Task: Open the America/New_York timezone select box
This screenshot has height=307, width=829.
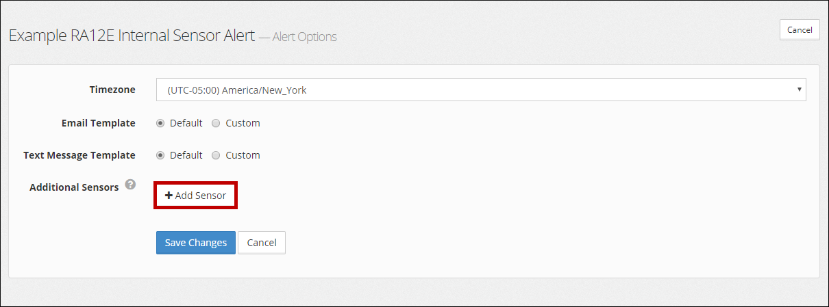Action: [x=480, y=90]
